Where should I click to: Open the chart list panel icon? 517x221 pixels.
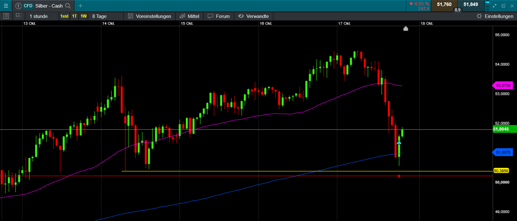[6, 16]
